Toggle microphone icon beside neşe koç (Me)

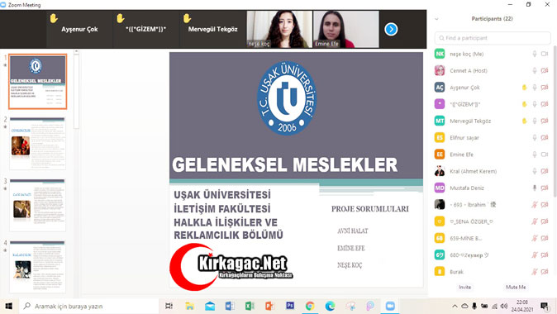[534, 54]
